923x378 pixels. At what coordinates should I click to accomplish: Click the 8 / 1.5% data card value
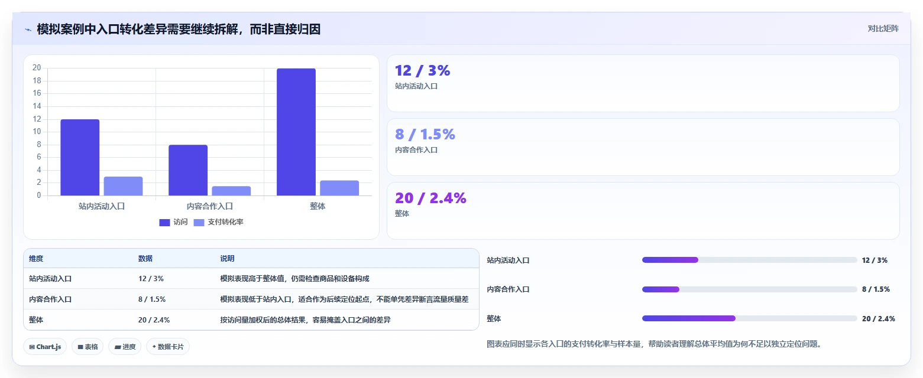pyautogui.click(x=425, y=134)
